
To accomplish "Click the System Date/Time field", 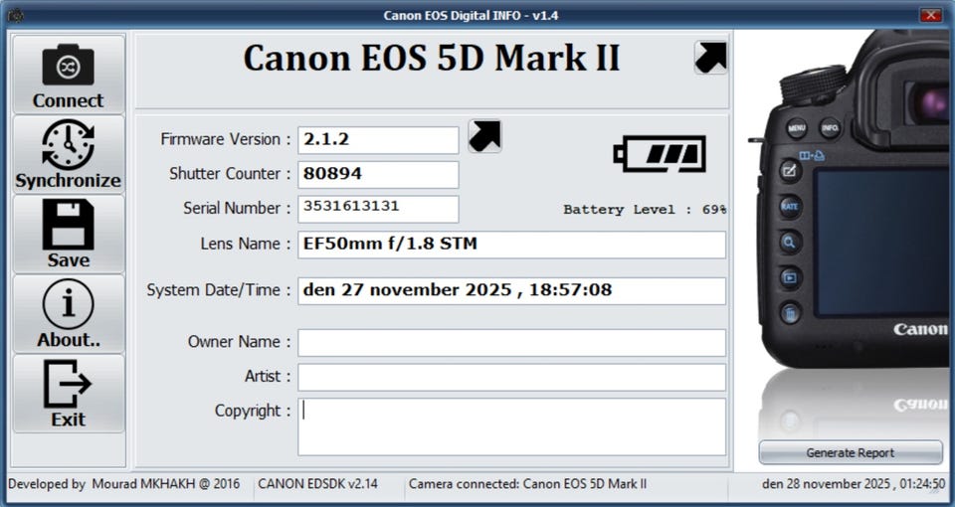I will pos(511,291).
